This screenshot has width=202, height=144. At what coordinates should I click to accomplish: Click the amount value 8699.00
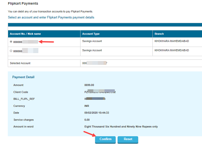pos(89,85)
